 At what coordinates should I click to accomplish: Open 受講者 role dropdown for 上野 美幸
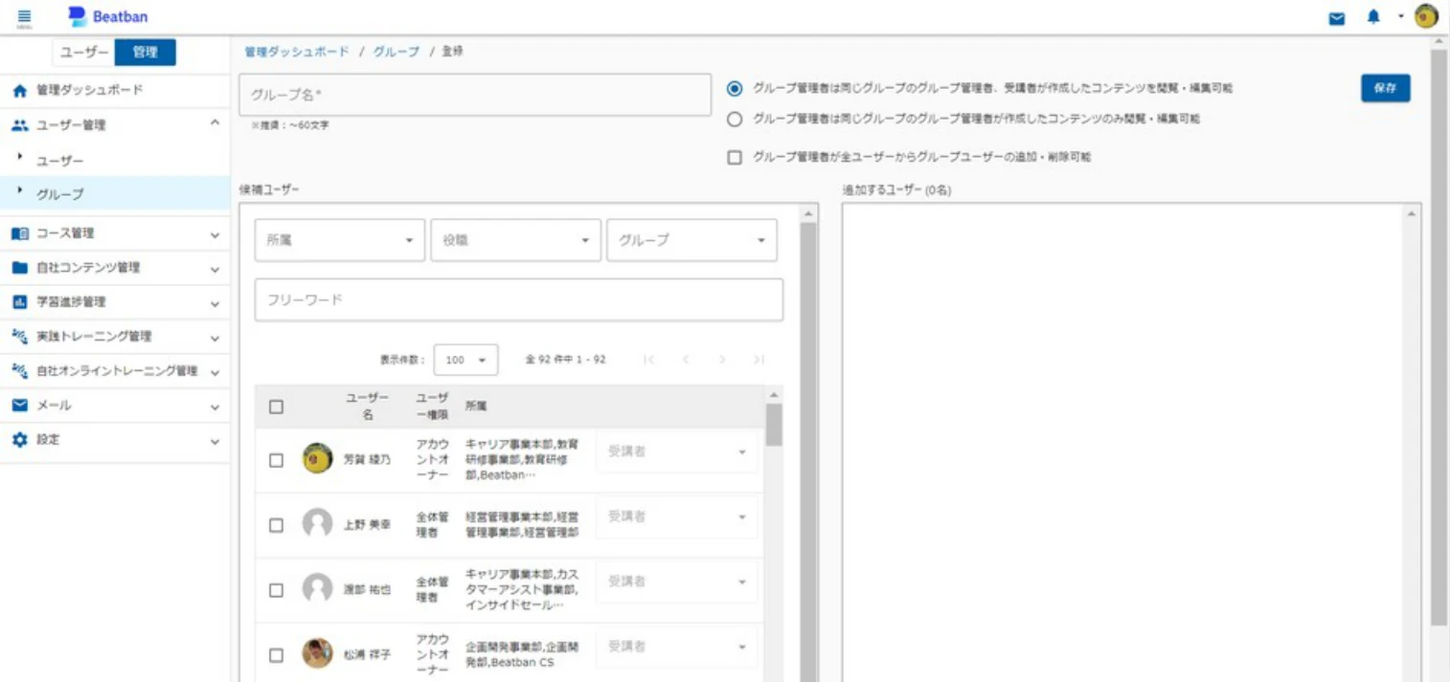tap(676, 517)
